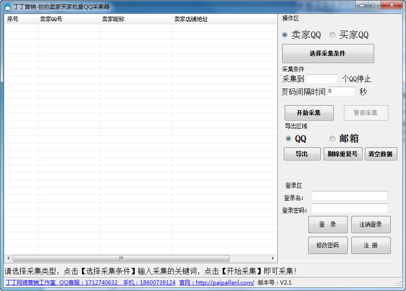Export data with 导出 button
This screenshot has width=406, height=291.
coord(302,154)
